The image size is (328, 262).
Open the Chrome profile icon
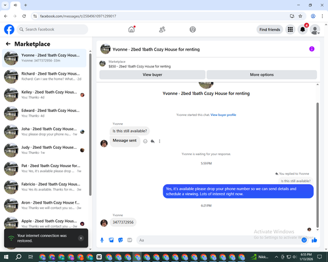tap(313, 16)
